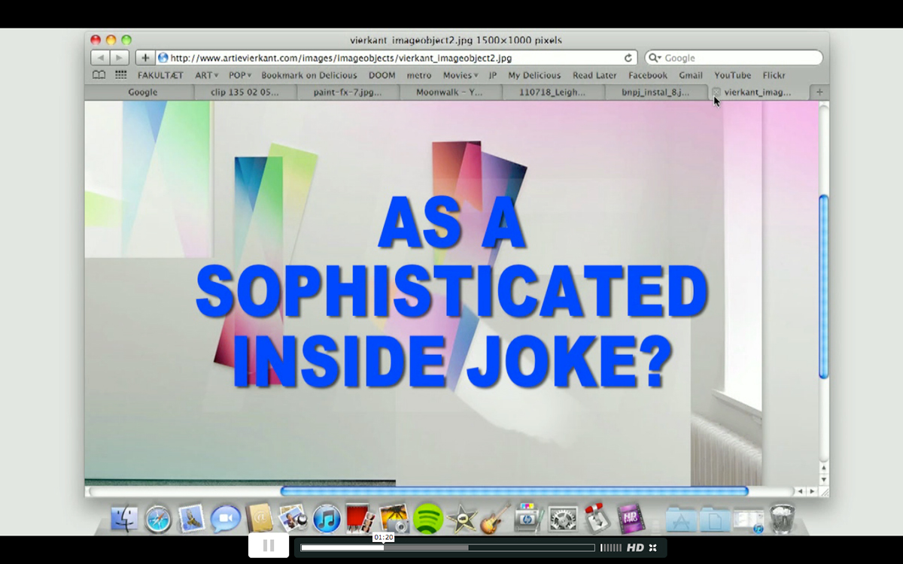Screen dimensions: 903x564
Task: Switch to the paint-fx-7.jpg tab
Action: (347, 92)
